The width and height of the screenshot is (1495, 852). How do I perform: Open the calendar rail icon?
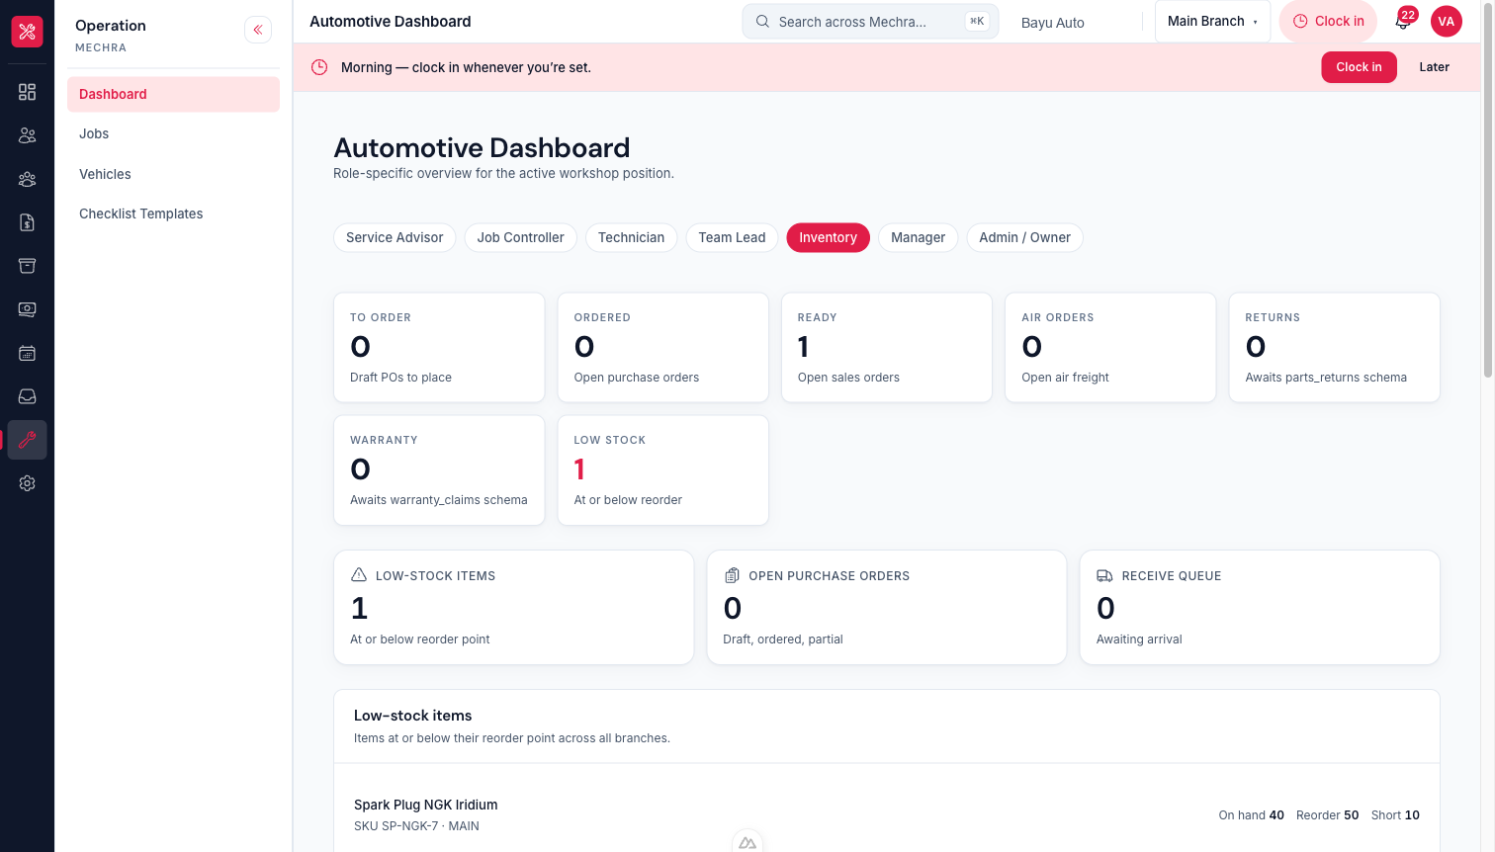pos(27,353)
